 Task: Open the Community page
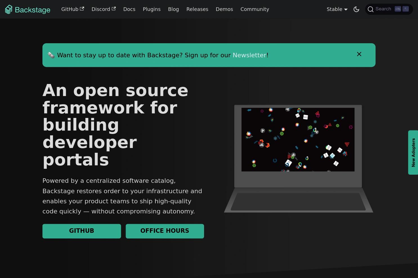[255, 9]
